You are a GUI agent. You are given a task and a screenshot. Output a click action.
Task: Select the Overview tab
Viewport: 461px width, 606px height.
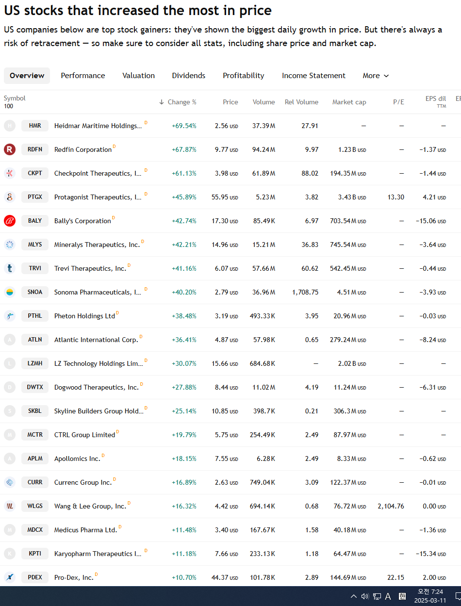27,76
